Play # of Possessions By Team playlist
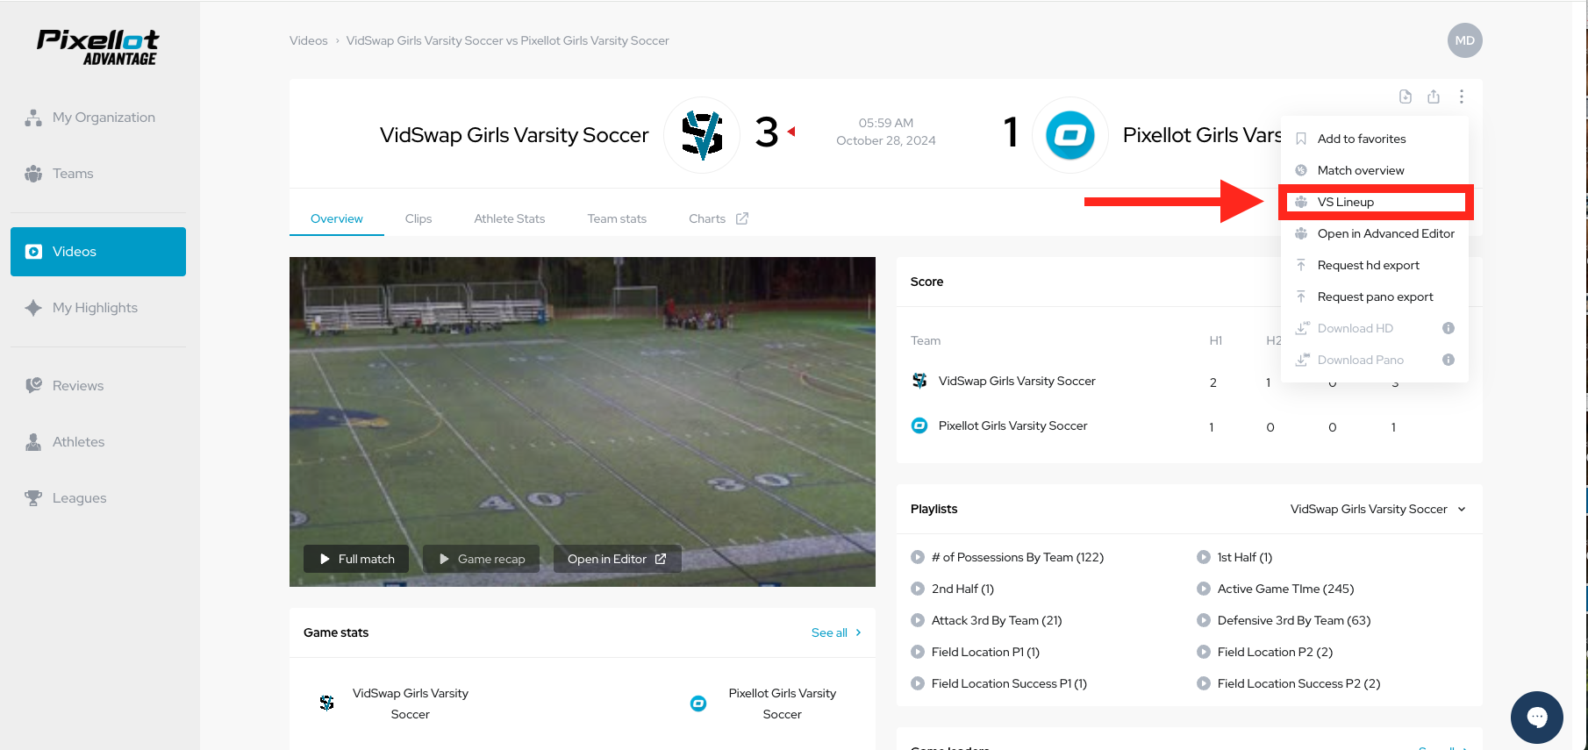 (x=1007, y=557)
